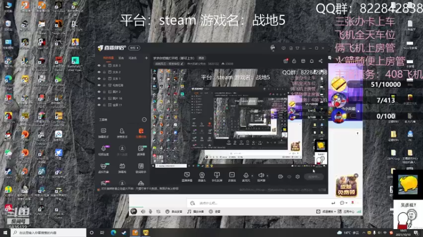423x237 pixels.
Task: Click the message bubble icon in title bar
Action: pos(283,48)
